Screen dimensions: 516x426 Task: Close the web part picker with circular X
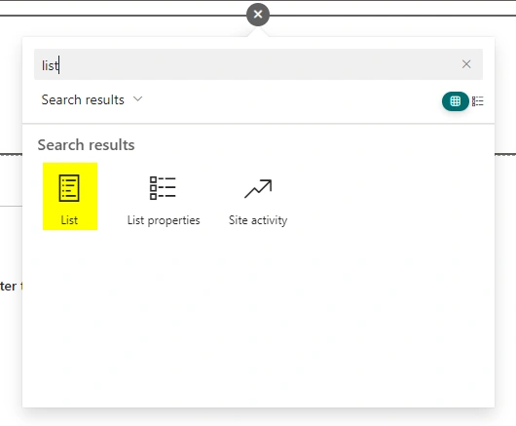[x=258, y=15]
